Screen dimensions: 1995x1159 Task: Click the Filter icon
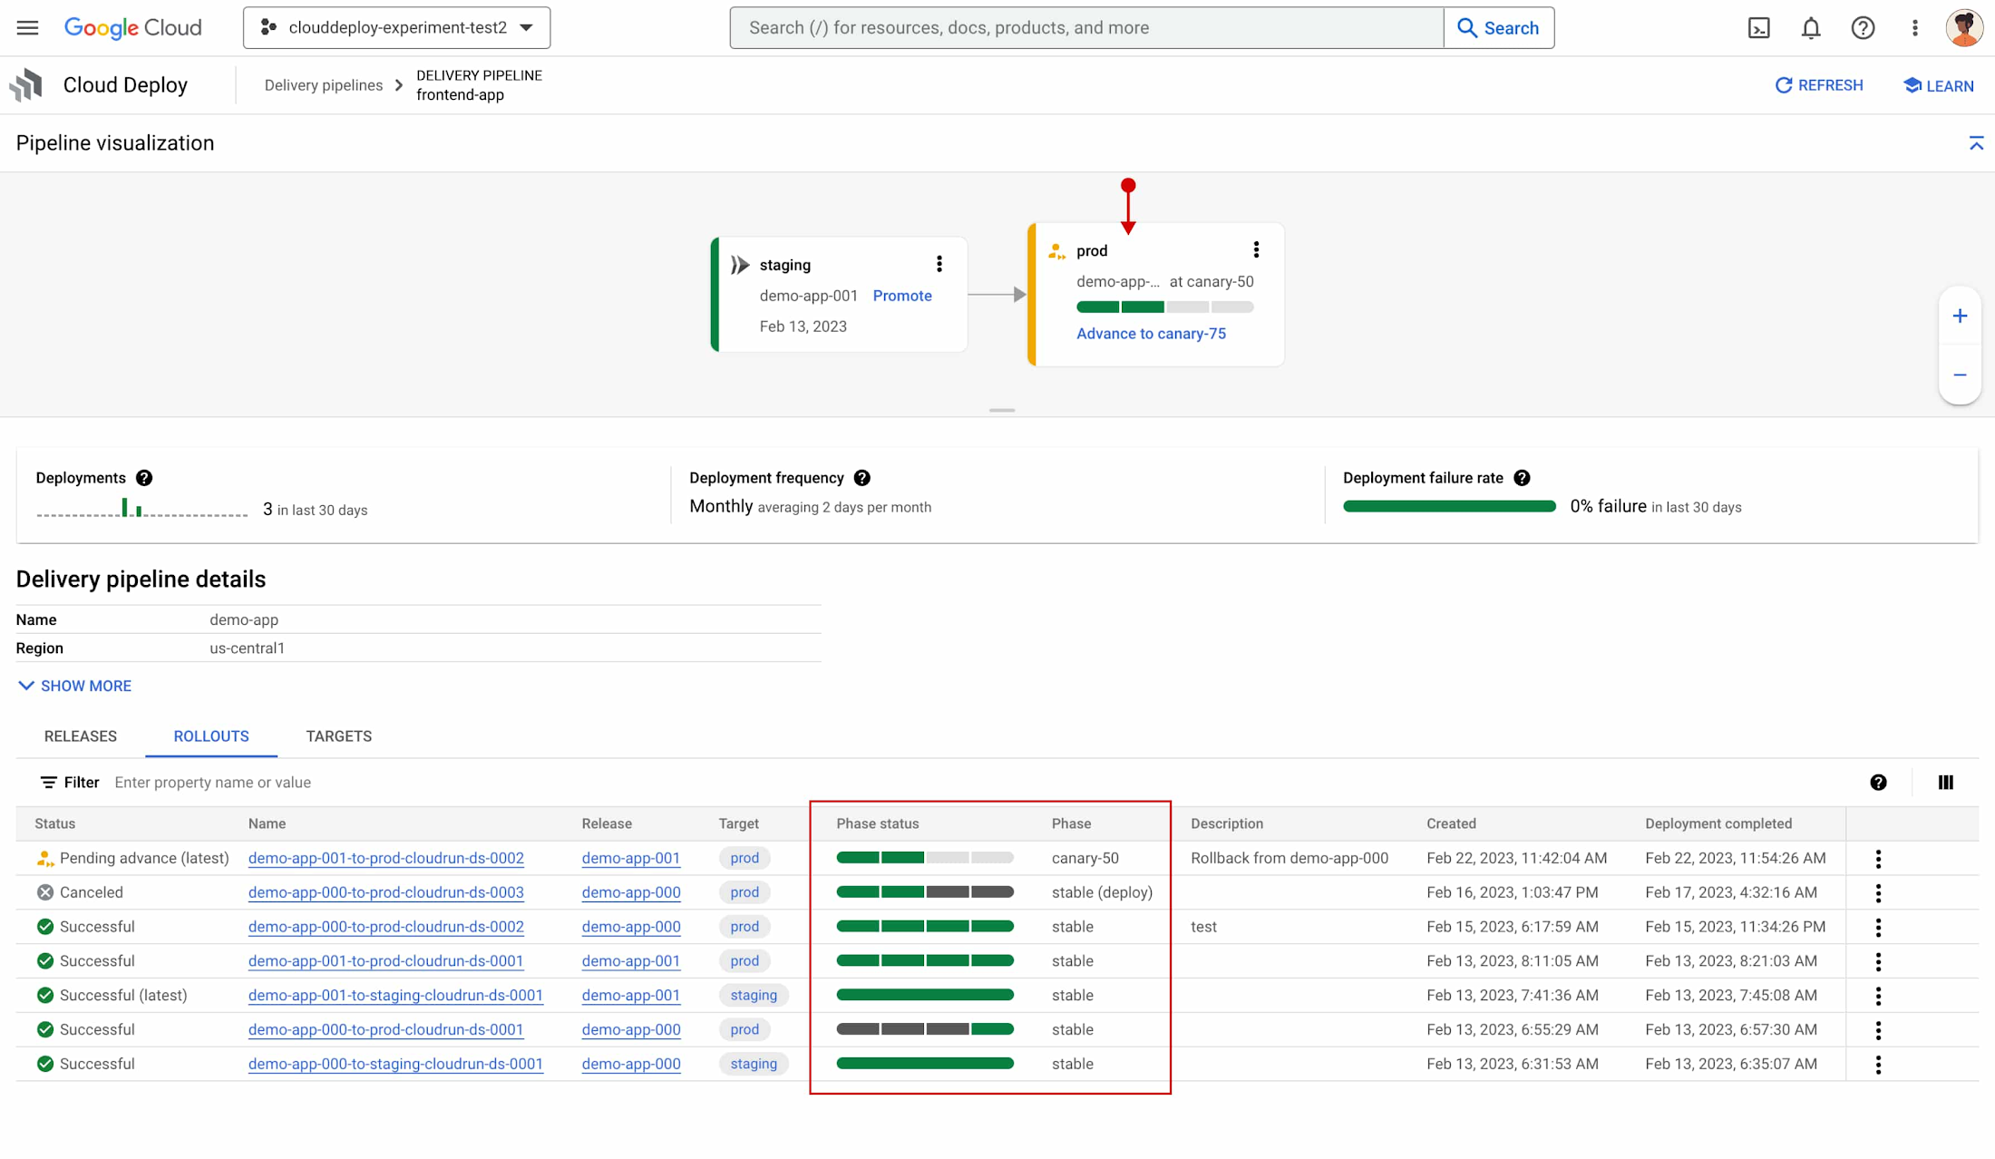48,782
